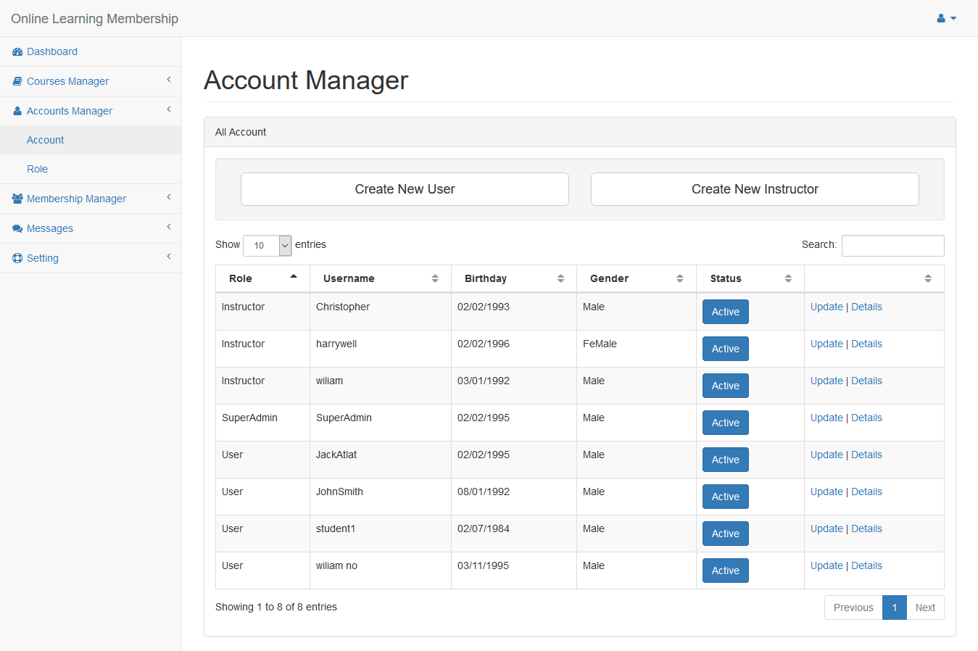Click Create New User button

coord(405,189)
